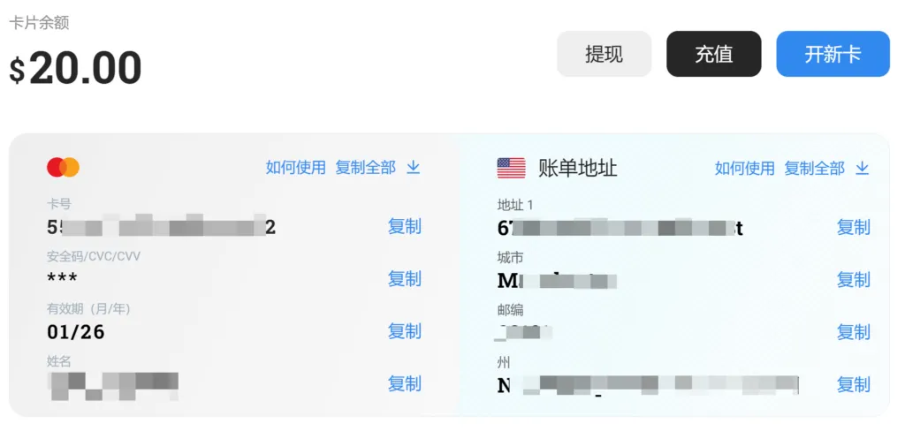Click the download arrow on the billing address panel
Viewport: 905px width, 431px height.
(863, 168)
